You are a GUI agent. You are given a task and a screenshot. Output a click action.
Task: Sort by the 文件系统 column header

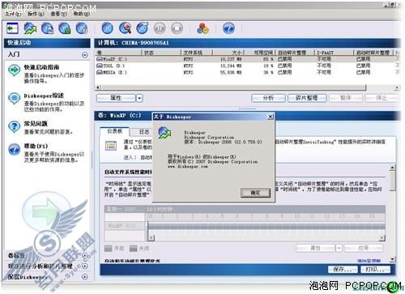coord(197,53)
